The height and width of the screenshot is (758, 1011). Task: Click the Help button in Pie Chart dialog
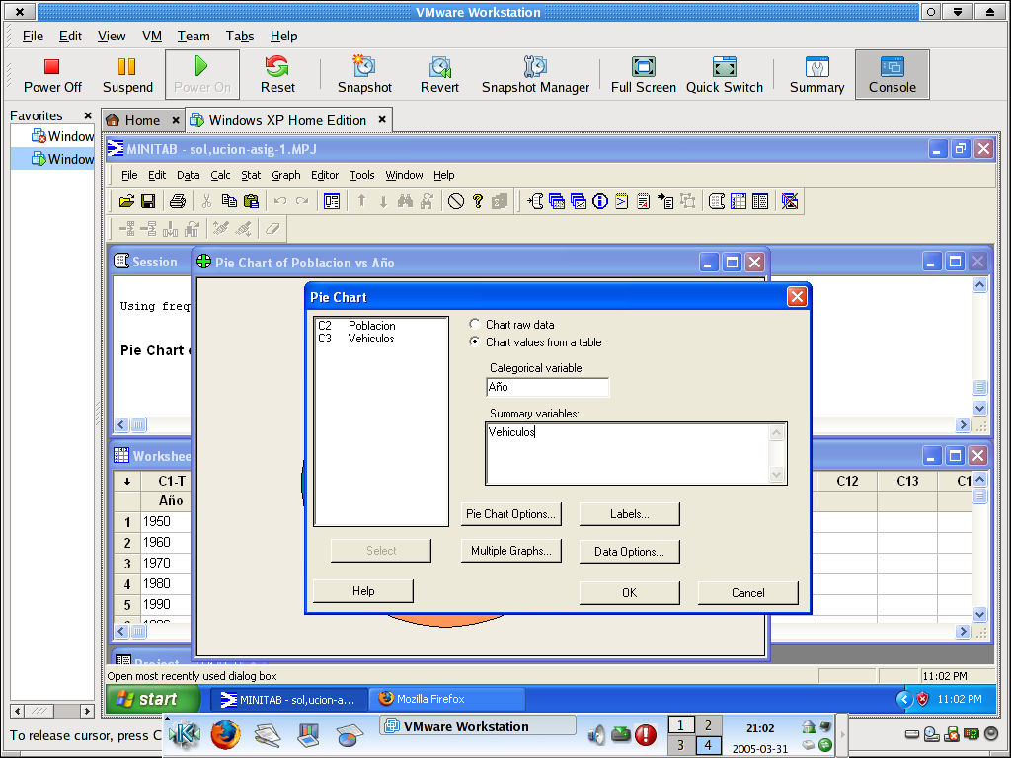(x=363, y=591)
